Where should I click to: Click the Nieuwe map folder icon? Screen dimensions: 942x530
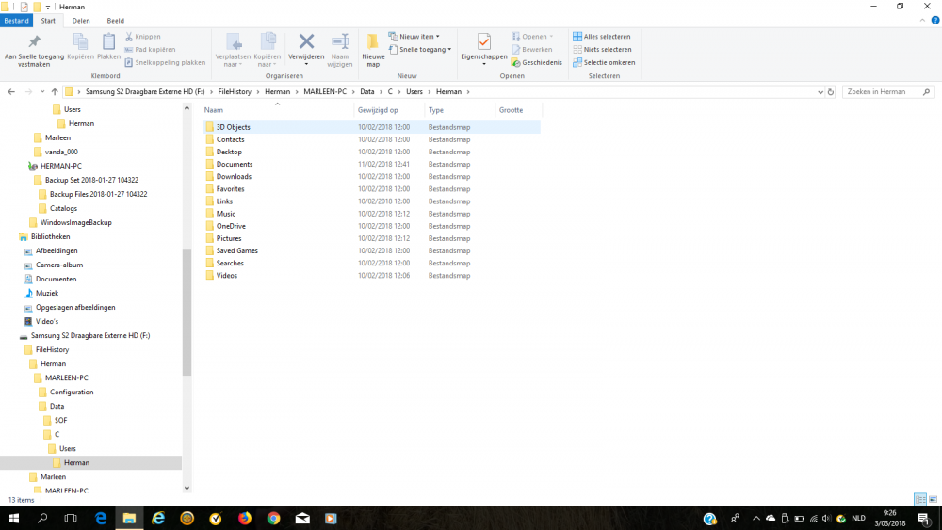coord(373,43)
